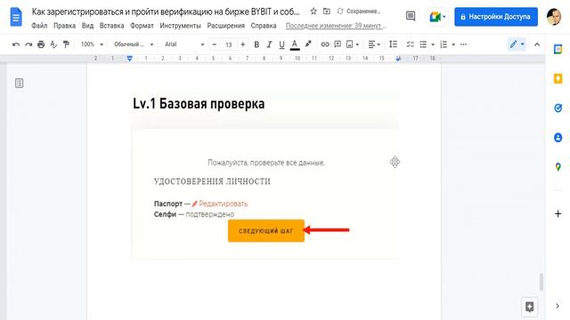Undo the last action
Viewport: 570px width, 320px height.
pos(16,44)
